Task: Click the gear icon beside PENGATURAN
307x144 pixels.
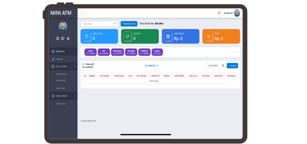Action: (x=53, y=96)
